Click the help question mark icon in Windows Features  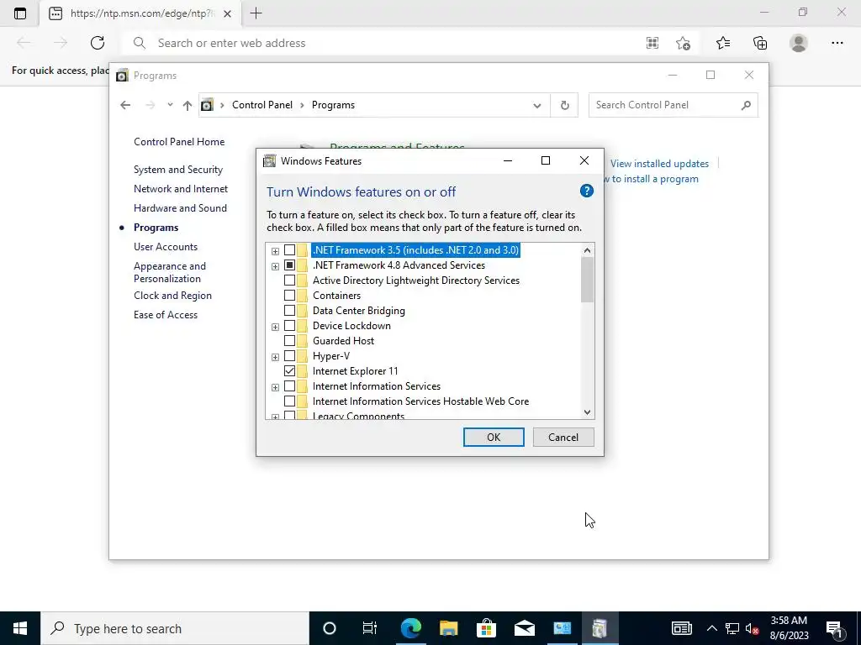(586, 191)
